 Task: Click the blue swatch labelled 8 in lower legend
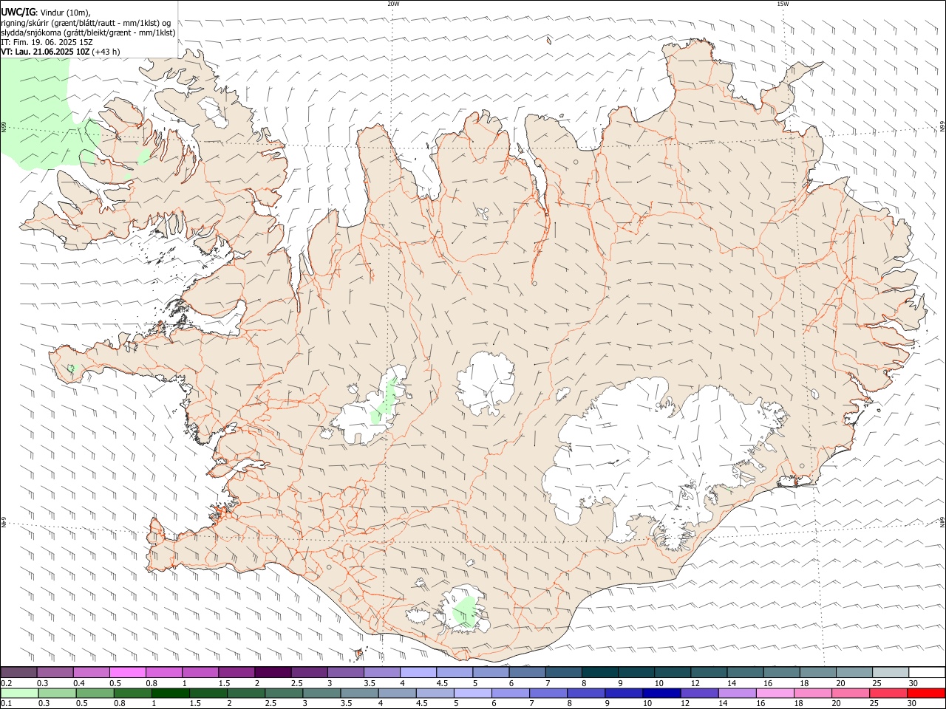click(x=586, y=693)
